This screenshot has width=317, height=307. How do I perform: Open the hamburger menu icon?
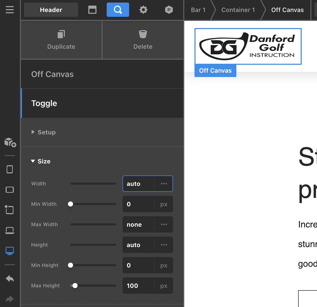coord(10,10)
